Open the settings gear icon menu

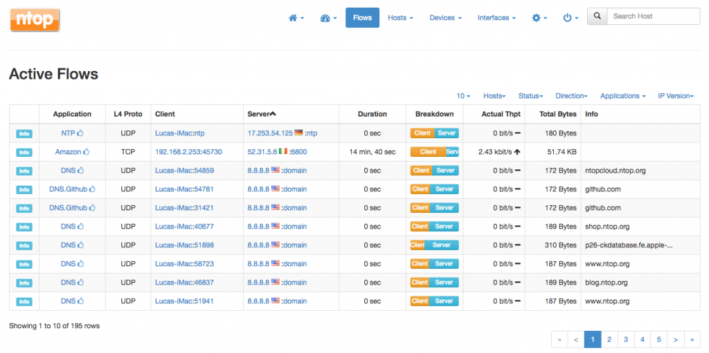click(539, 18)
